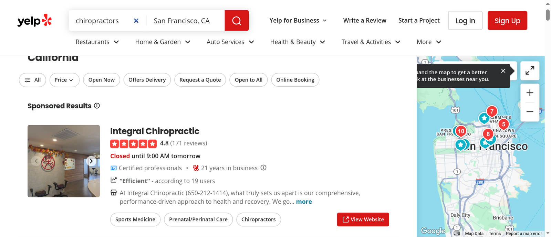
Task: Zoom out on the map
Action: point(530,111)
